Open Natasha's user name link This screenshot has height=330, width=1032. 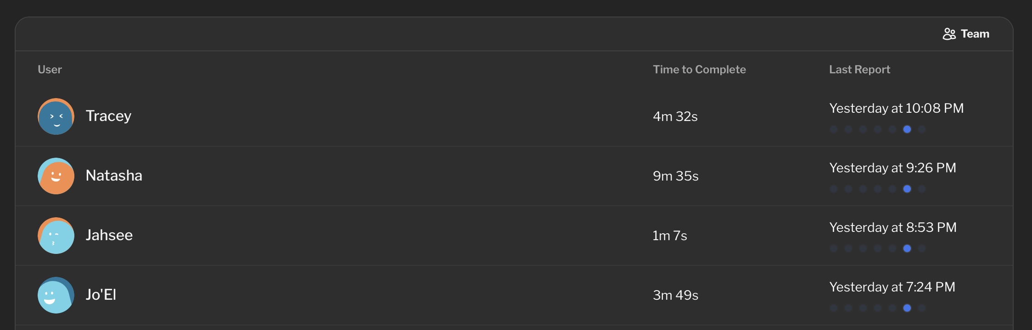pyautogui.click(x=114, y=176)
